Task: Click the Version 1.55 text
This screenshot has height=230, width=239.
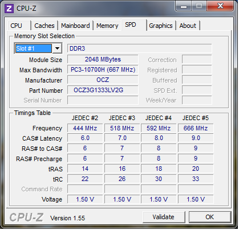Action: (67, 218)
